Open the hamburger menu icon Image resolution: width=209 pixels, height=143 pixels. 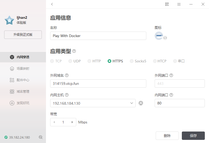tap(179, 4)
